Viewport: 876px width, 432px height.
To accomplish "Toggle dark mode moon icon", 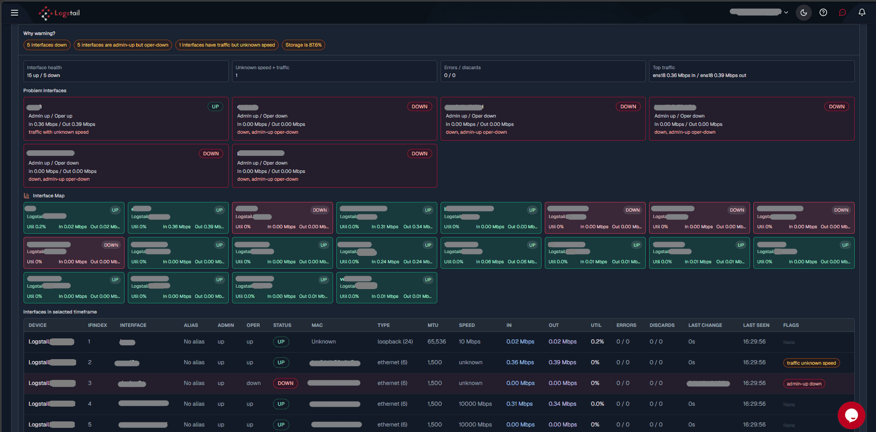I will (x=804, y=13).
